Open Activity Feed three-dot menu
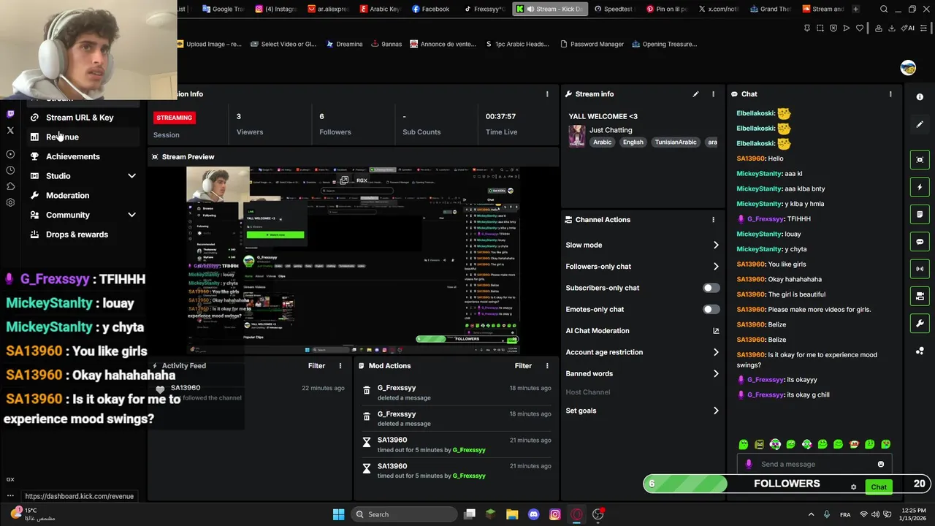 coord(340,366)
